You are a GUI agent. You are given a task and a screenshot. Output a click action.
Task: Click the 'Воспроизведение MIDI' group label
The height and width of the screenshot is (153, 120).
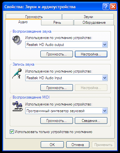pos(31,97)
